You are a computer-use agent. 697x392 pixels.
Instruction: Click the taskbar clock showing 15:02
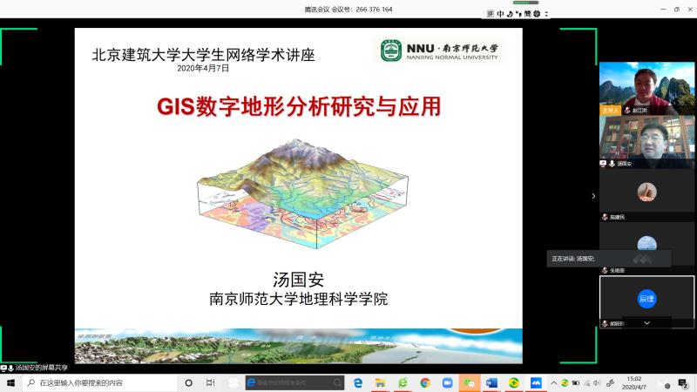pos(633,382)
